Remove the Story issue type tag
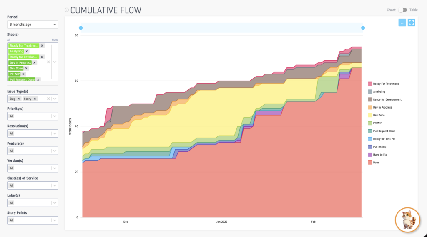The width and height of the screenshot is (427, 237). coord(35,99)
